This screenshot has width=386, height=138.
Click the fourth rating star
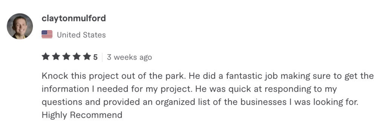[77, 57]
